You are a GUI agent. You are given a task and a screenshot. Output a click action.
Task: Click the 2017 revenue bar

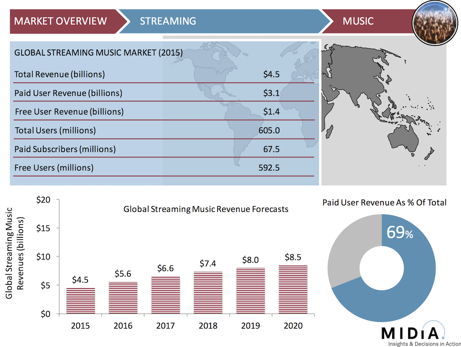[166, 295]
